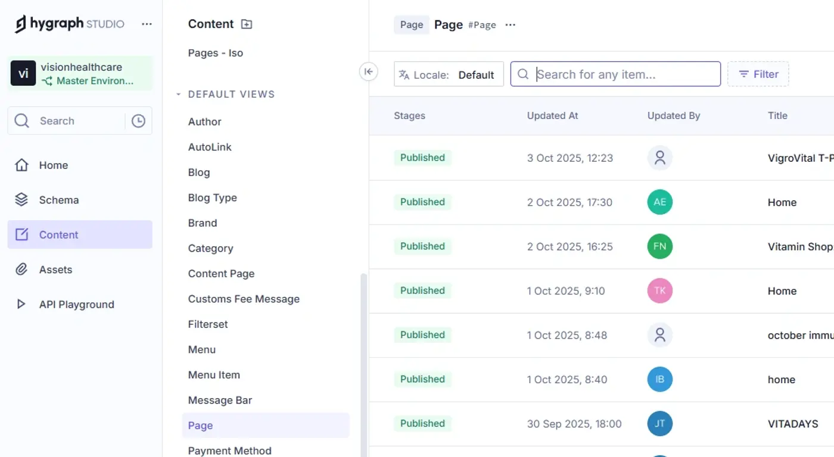Click the IB user avatar
Image resolution: width=834 pixels, height=457 pixels.
click(660, 380)
